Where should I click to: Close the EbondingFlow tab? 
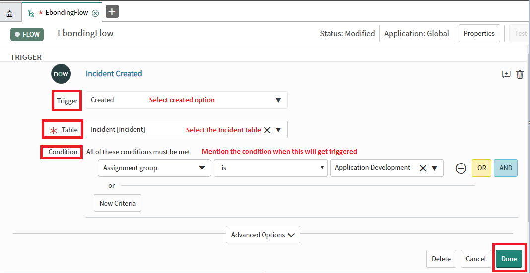tap(95, 13)
